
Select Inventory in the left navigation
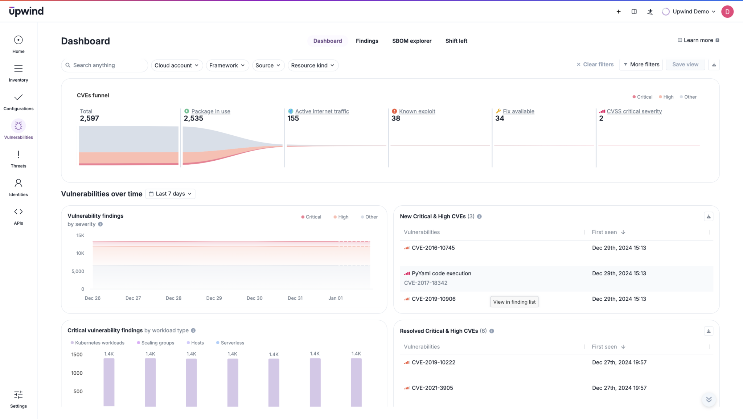click(18, 73)
